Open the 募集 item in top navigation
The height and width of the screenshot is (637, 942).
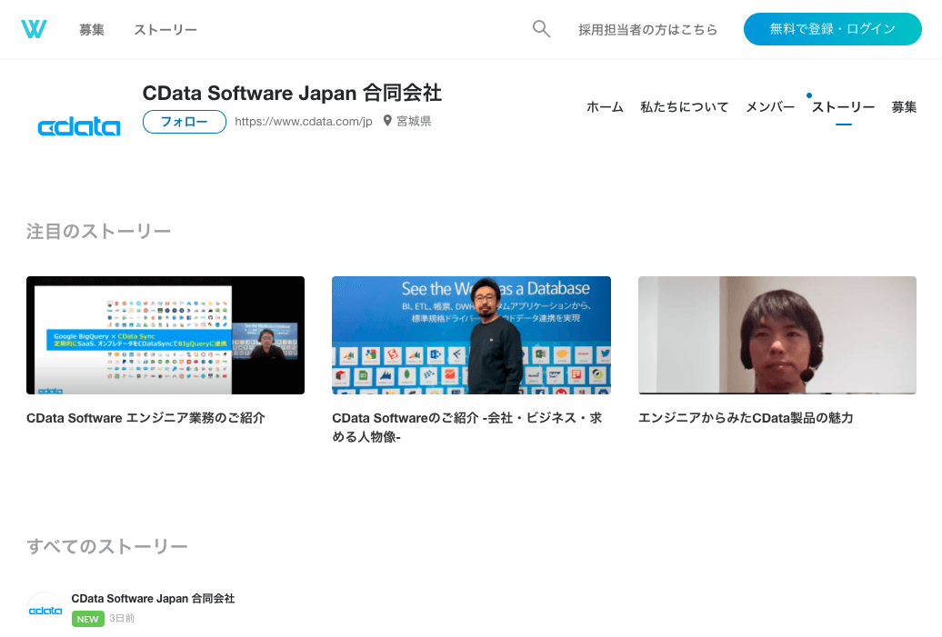92,29
